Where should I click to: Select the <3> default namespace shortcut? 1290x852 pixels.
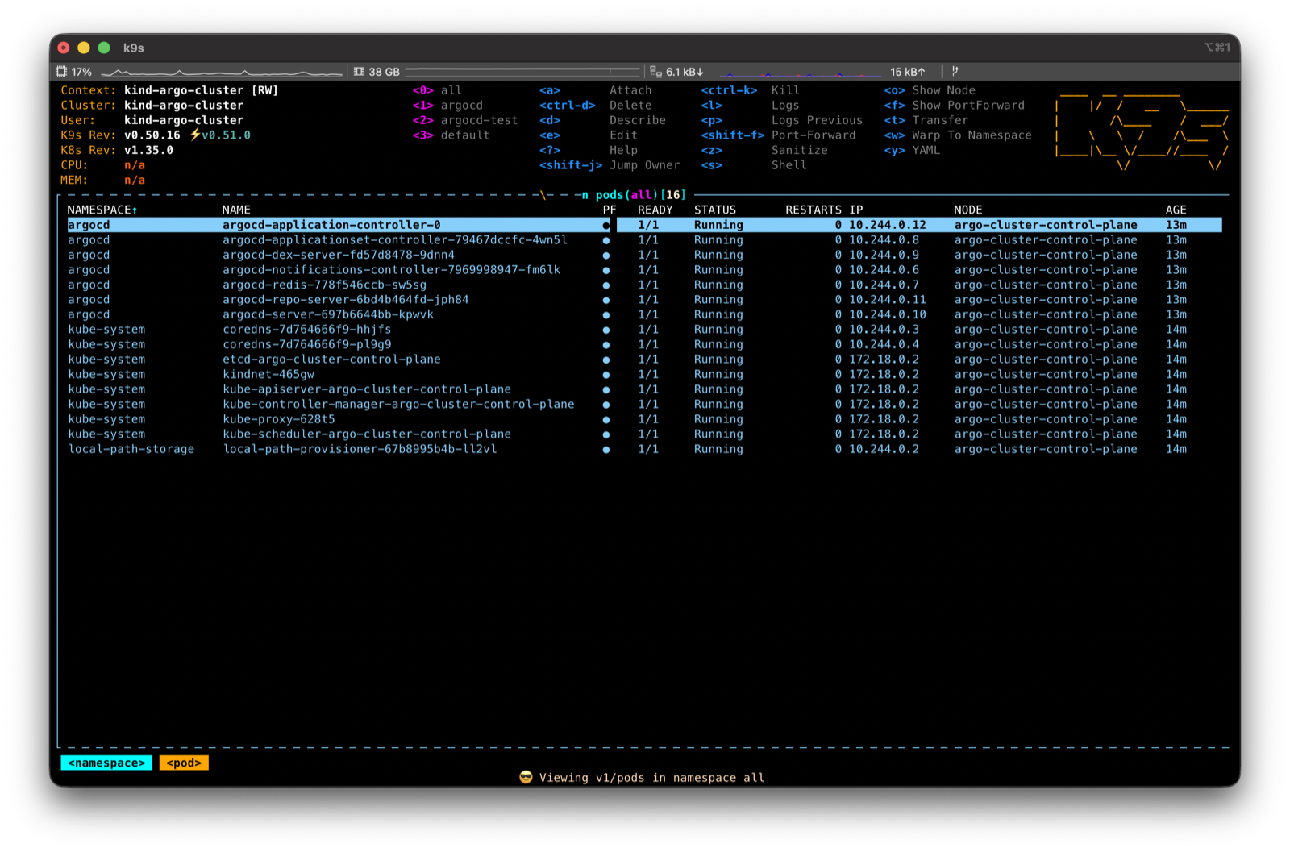[x=451, y=135]
